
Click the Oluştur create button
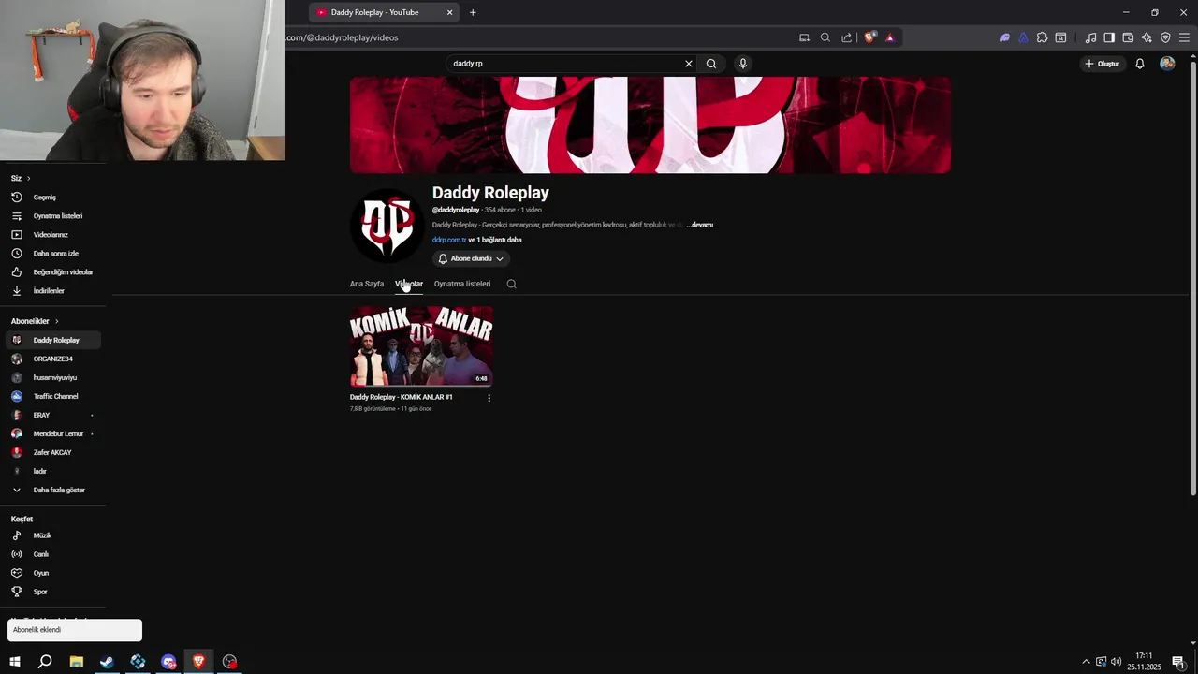point(1103,64)
